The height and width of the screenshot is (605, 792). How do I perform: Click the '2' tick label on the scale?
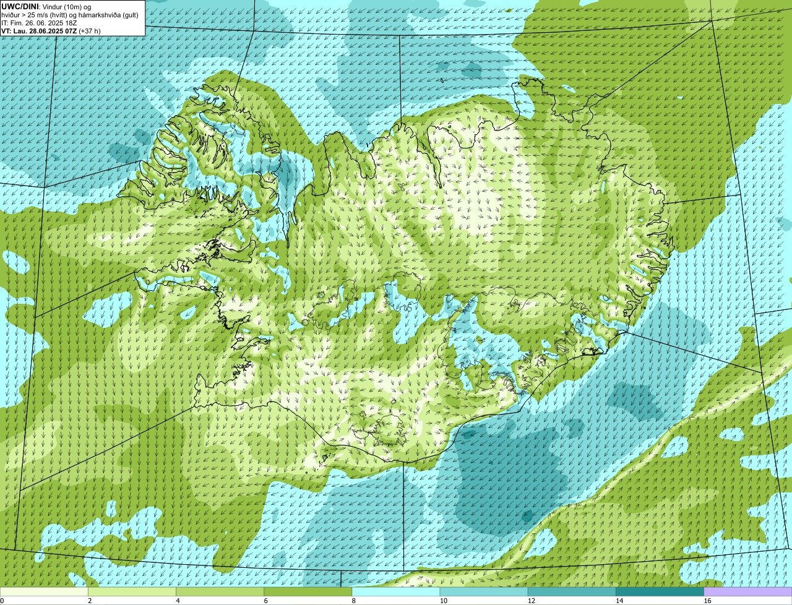pos(90,601)
